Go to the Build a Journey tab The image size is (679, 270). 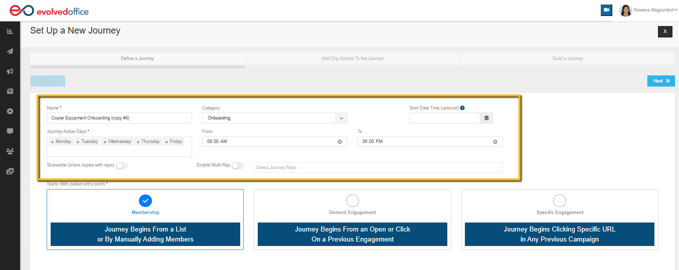[x=568, y=58]
